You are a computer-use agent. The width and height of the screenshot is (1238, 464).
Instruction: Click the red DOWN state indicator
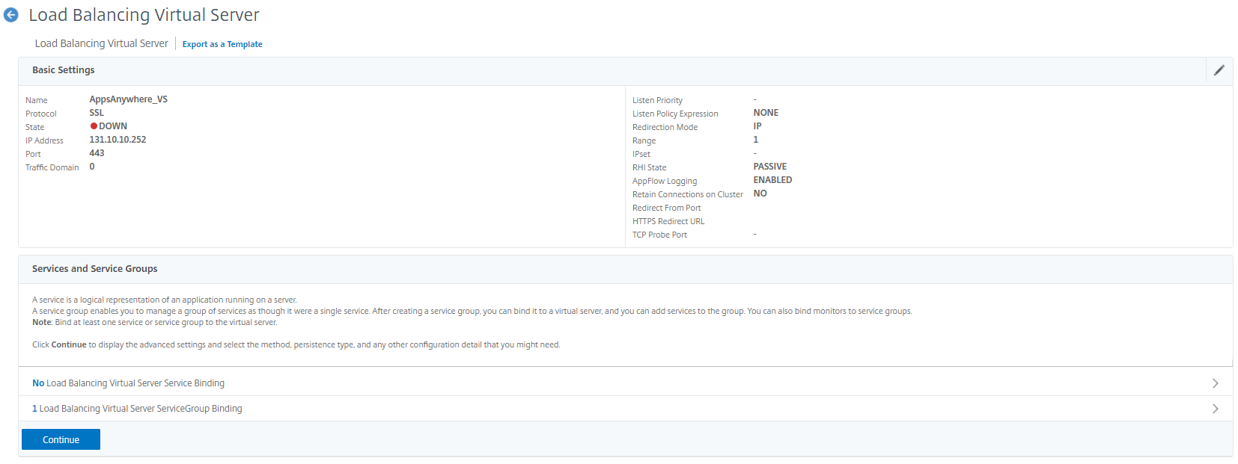click(94, 126)
